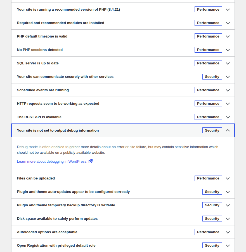Click 'Scheduled events are running' heading
This screenshot has height=252, width=246.
point(43,90)
